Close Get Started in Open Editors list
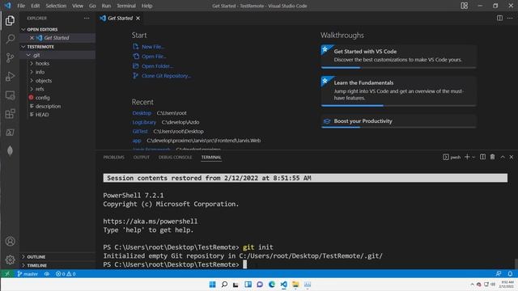This screenshot has width=518, height=291. tap(32, 38)
